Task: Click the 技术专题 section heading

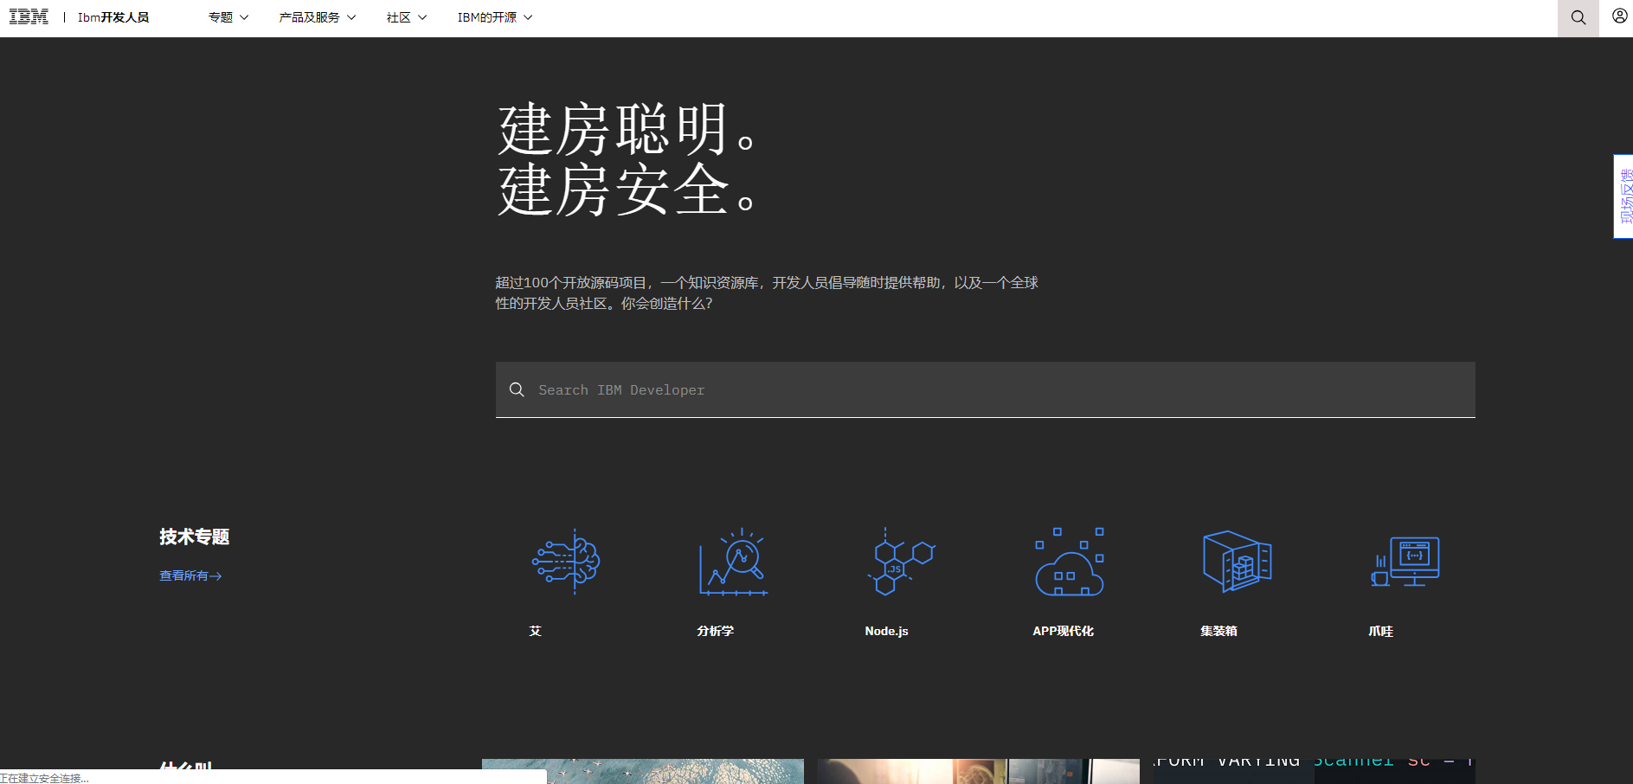Action: (x=195, y=537)
